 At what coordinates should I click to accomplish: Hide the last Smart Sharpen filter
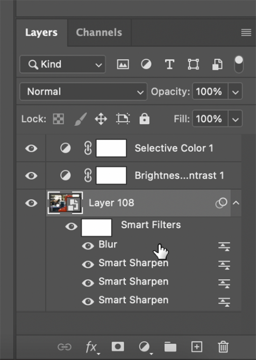tap(88, 301)
